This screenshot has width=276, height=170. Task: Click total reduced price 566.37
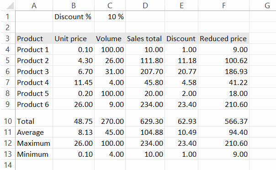click(224, 118)
